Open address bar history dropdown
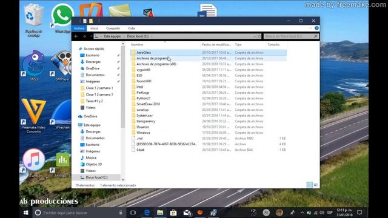 pyautogui.click(x=255, y=36)
